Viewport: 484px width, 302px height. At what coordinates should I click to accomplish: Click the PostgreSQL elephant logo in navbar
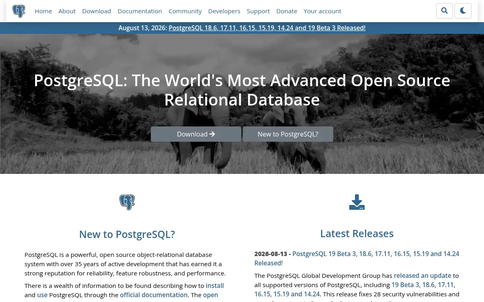pos(19,11)
